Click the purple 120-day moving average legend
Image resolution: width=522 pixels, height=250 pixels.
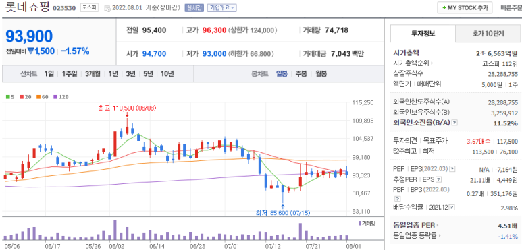click(61, 97)
